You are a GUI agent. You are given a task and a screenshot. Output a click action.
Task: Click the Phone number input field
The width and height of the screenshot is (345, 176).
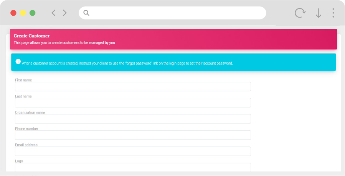pyautogui.click(x=133, y=135)
